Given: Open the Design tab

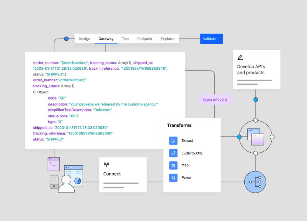Looking at the screenshot, I should click(84, 39).
